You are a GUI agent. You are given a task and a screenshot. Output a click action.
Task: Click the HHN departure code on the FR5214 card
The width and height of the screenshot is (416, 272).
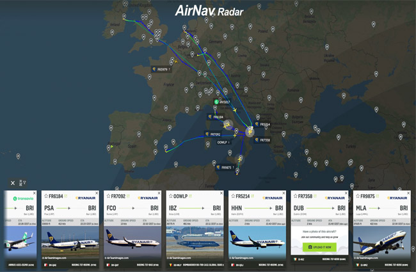236,208
